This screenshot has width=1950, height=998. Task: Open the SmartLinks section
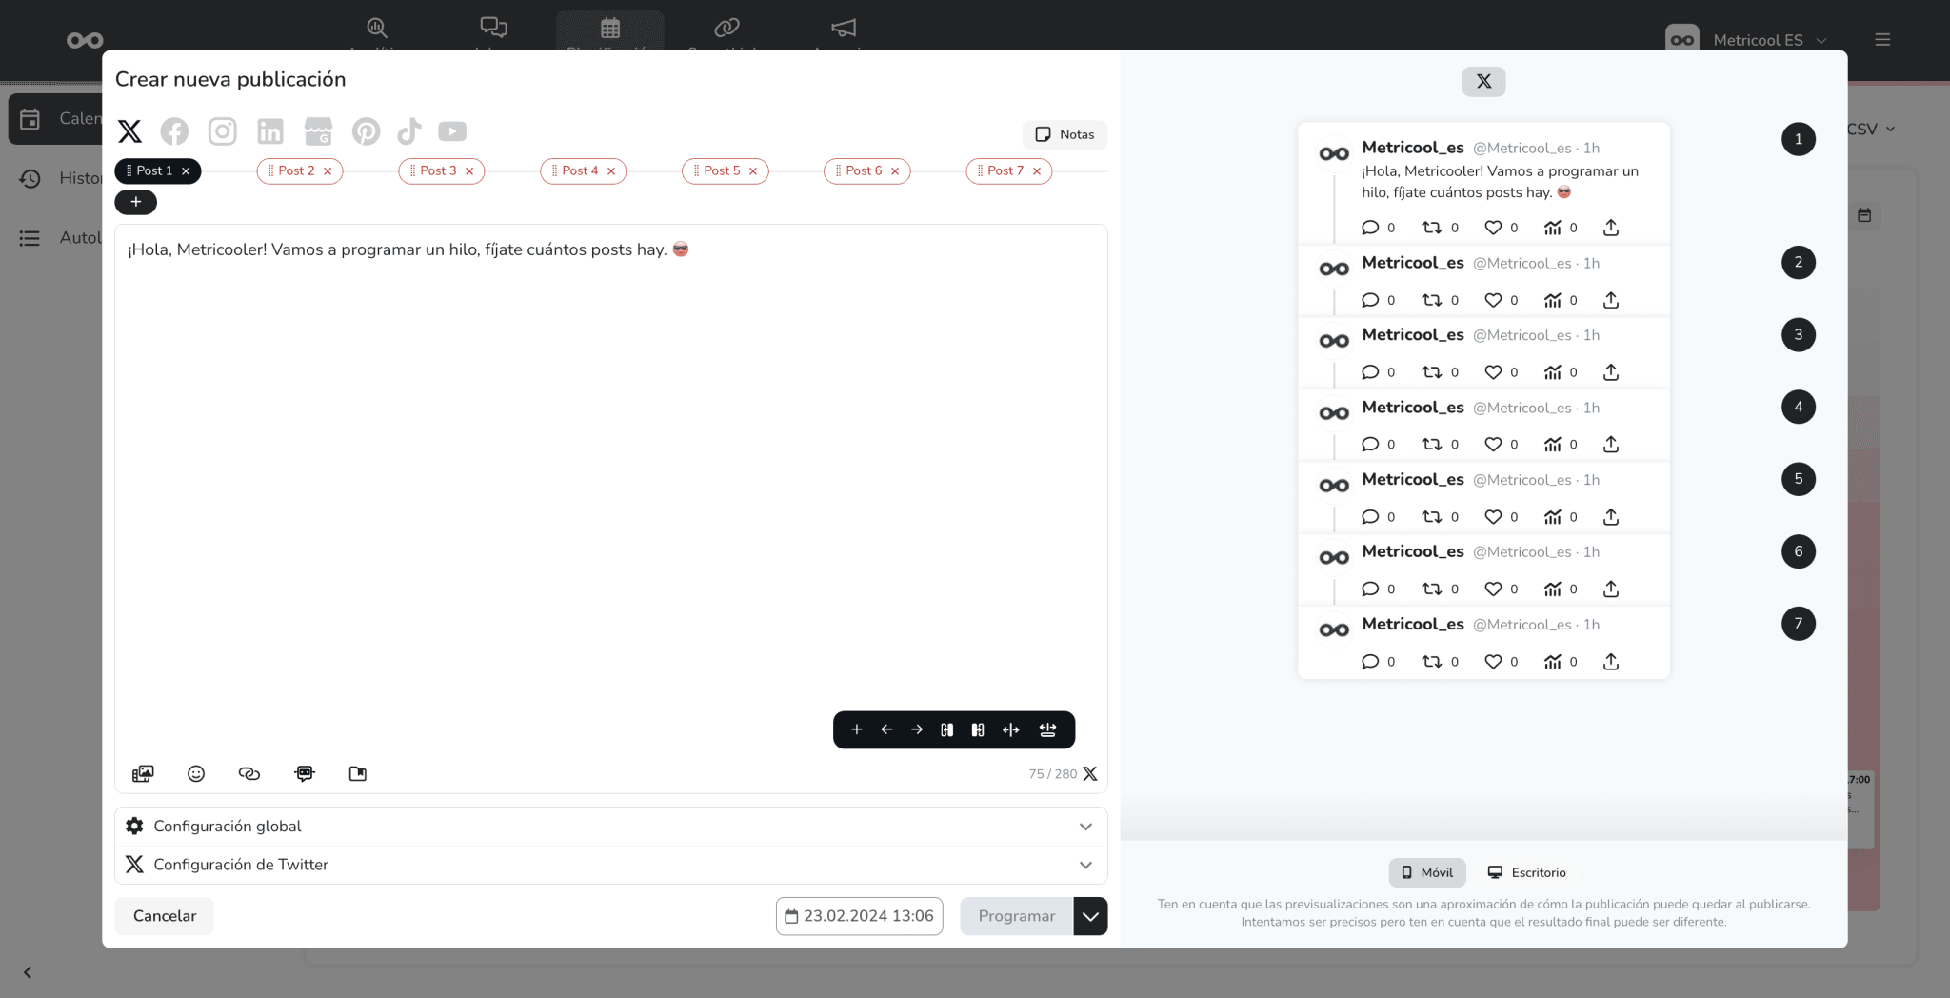pos(726,30)
